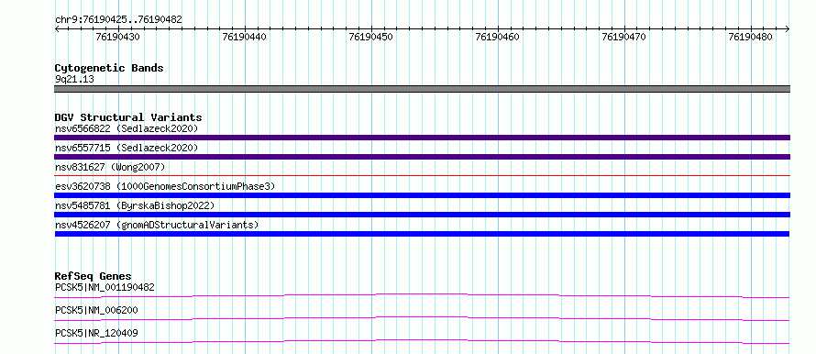Click magenta intron line of PCSK5|NM_006200

click(x=422, y=318)
